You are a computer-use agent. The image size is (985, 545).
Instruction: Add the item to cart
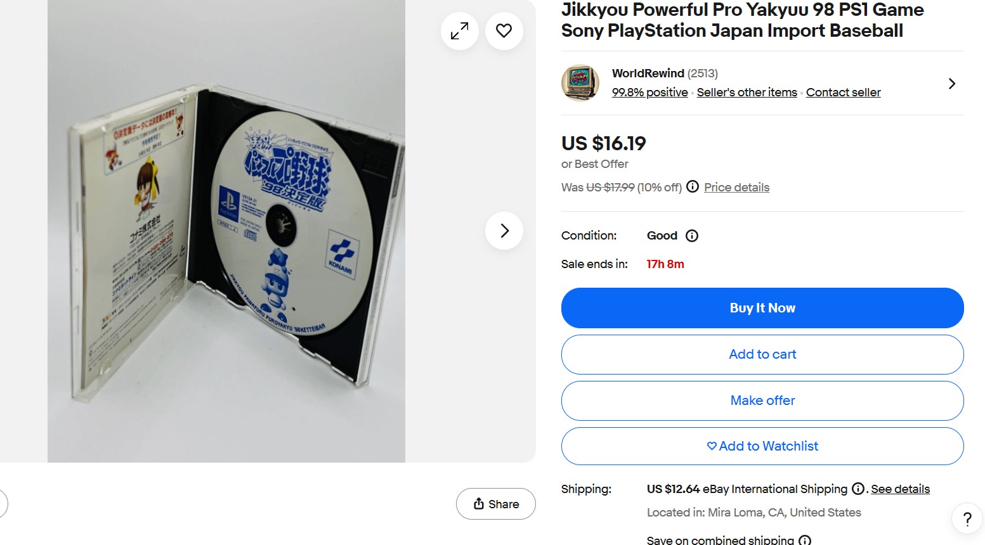762,354
